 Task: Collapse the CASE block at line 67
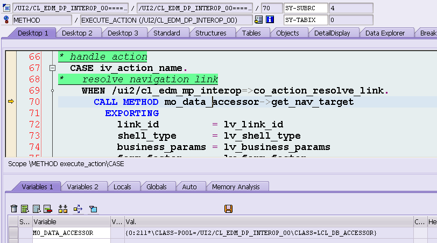[x=52, y=68]
